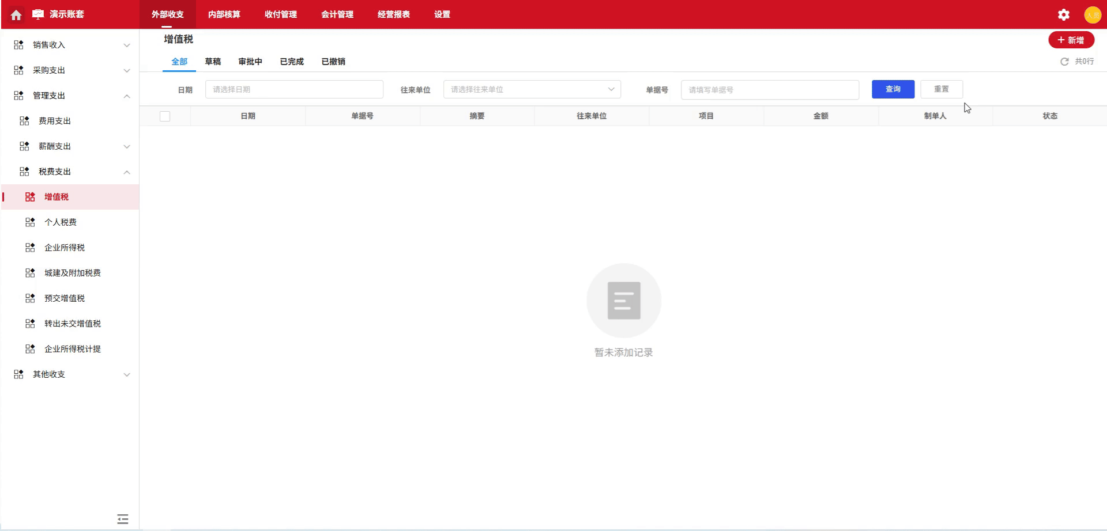The image size is (1107, 531).
Task: Open the settings gear icon
Action: tap(1063, 14)
